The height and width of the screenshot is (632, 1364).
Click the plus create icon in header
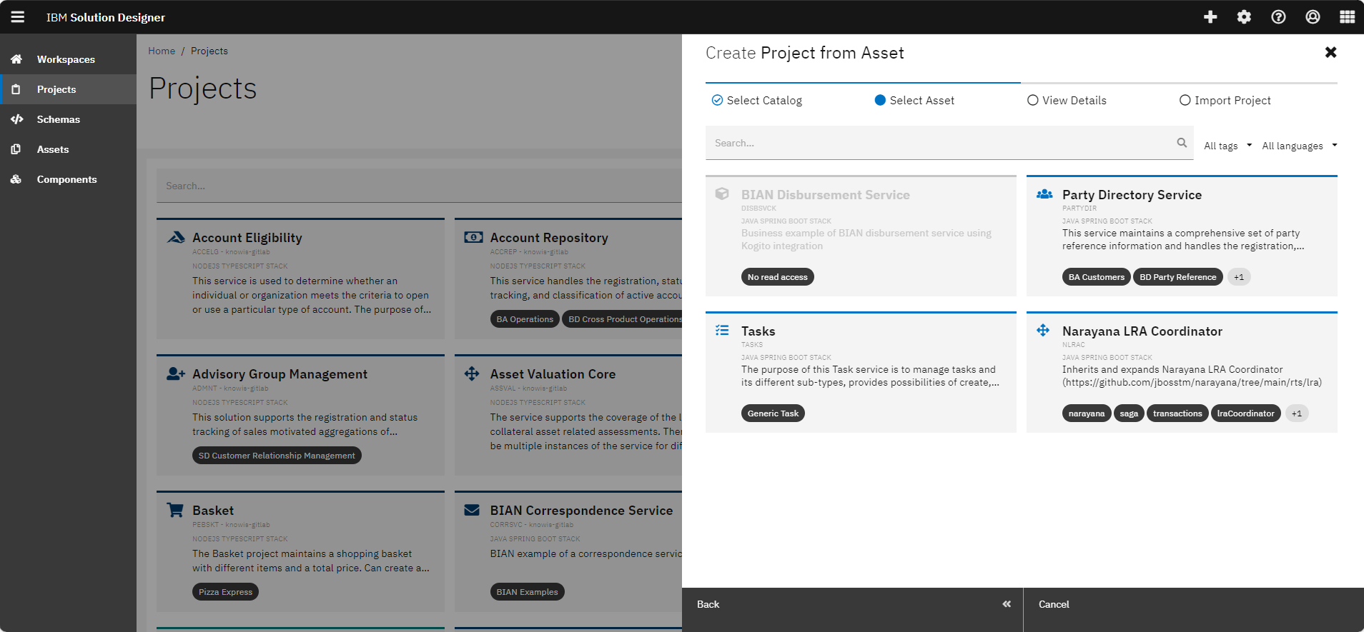(x=1210, y=17)
